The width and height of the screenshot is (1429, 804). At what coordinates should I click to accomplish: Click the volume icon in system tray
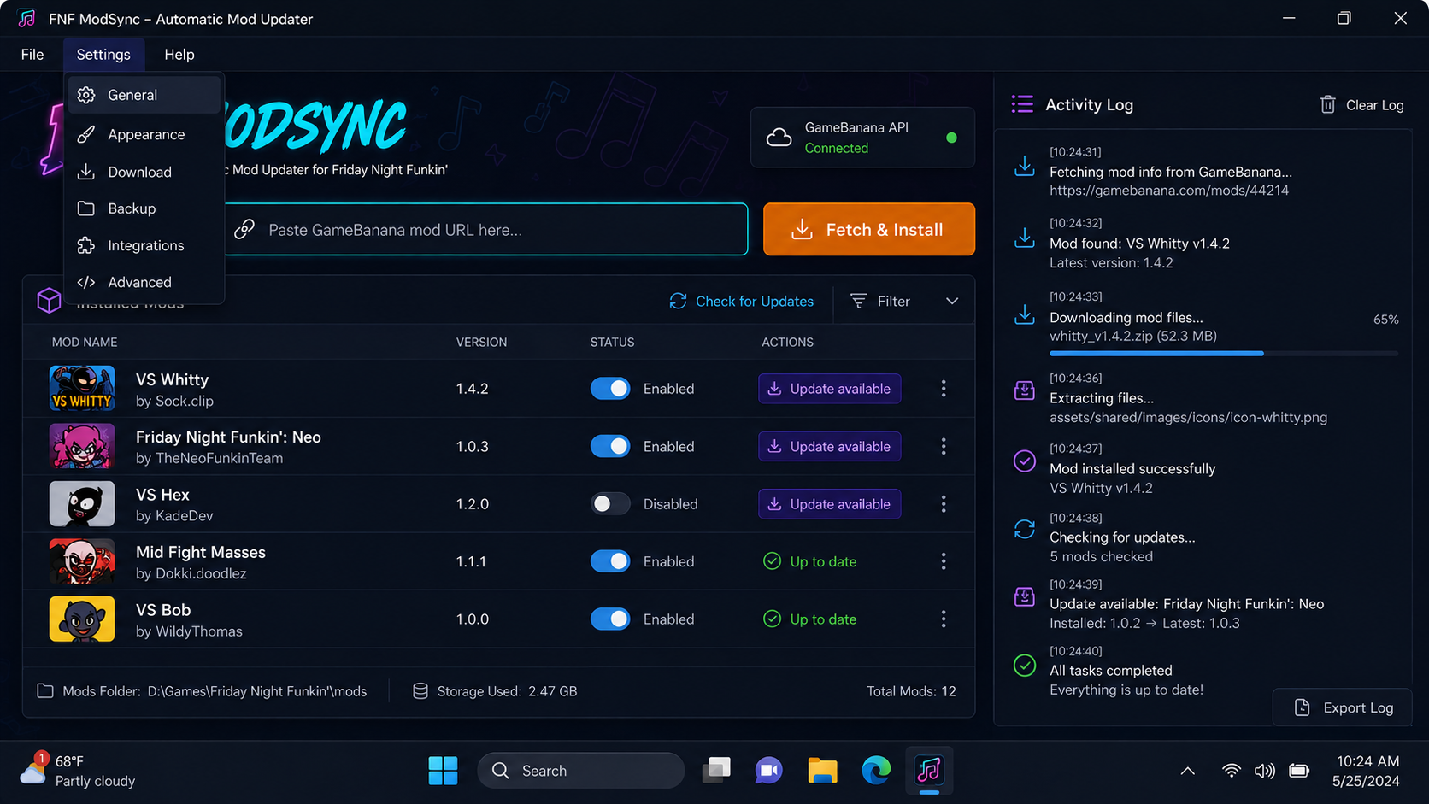point(1264,771)
